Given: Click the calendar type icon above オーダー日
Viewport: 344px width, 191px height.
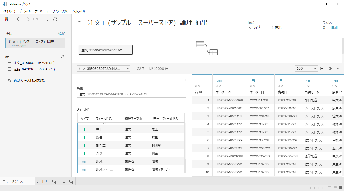Looking at the screenshot, I should pos(253,80).
